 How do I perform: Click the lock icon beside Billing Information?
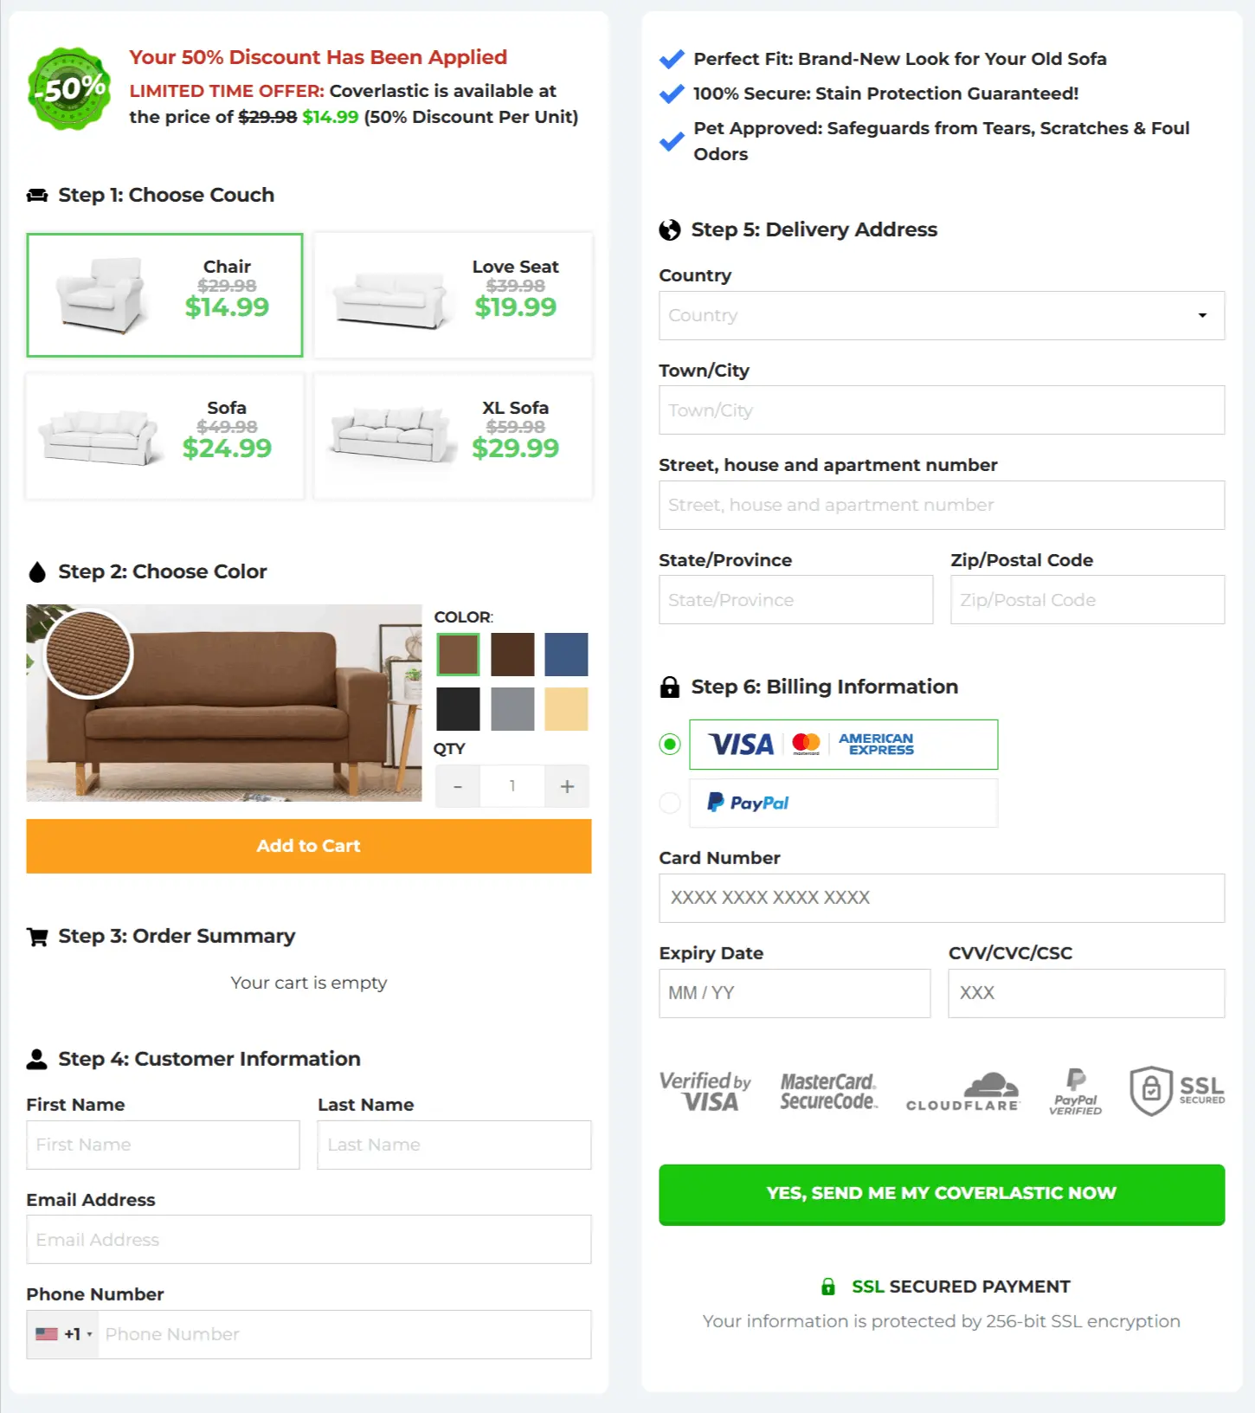coord(668,687)
